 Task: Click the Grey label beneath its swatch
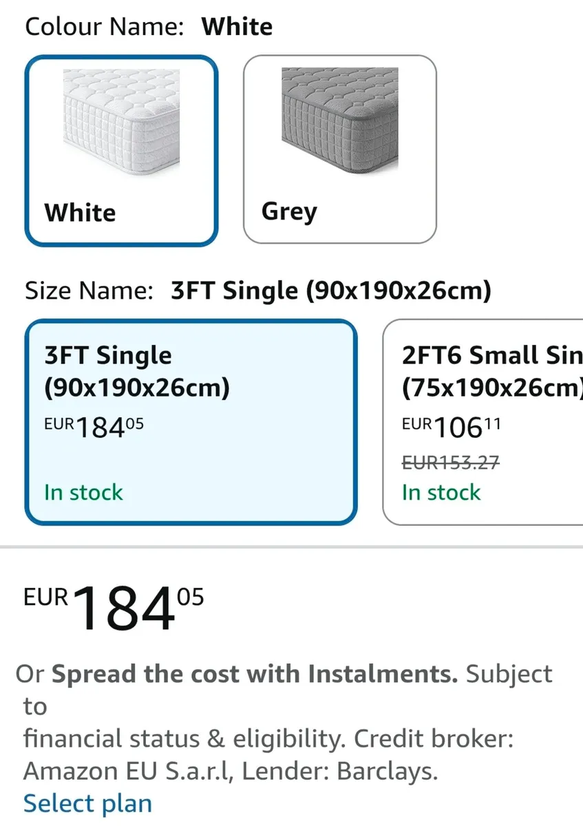pos(288,211)
